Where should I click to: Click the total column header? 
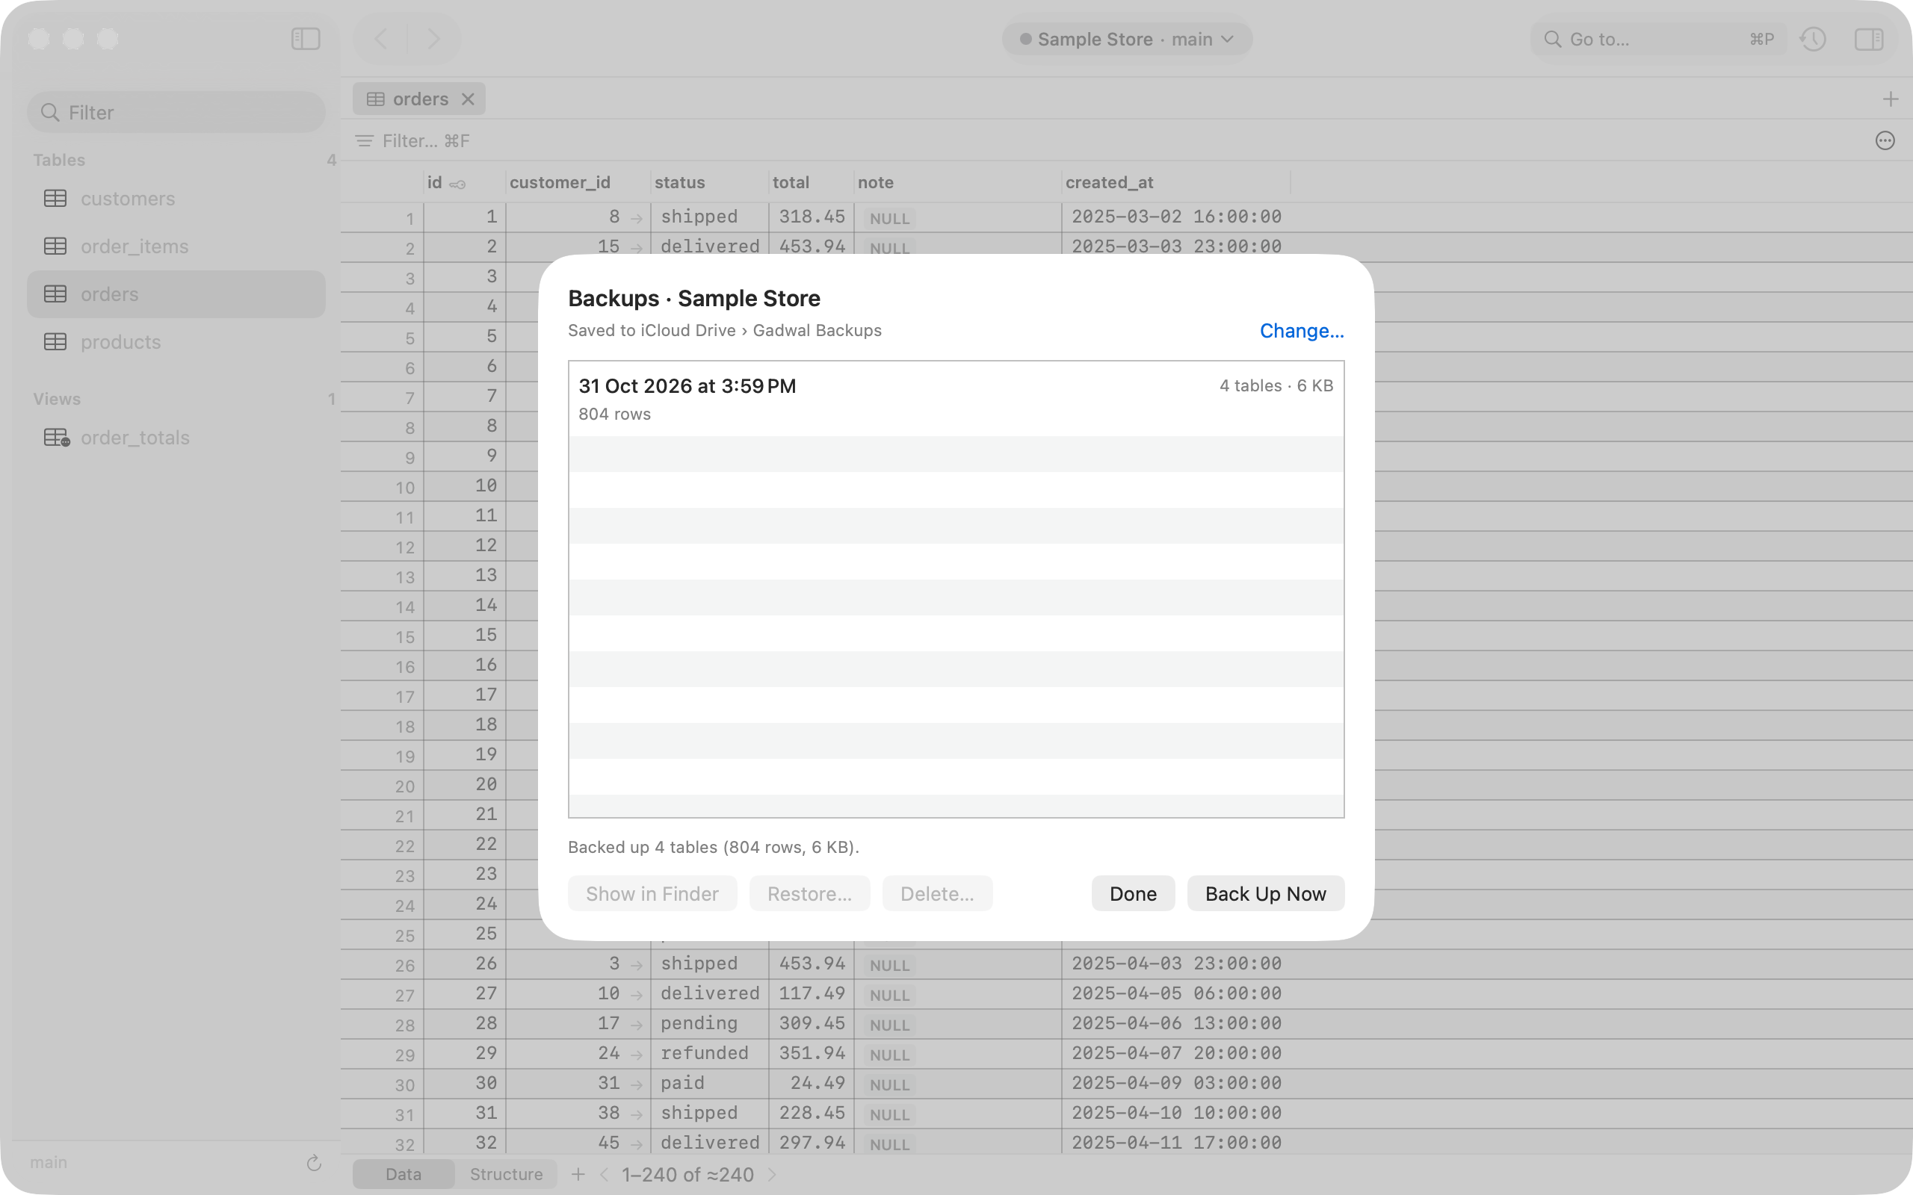coord(811,182)
